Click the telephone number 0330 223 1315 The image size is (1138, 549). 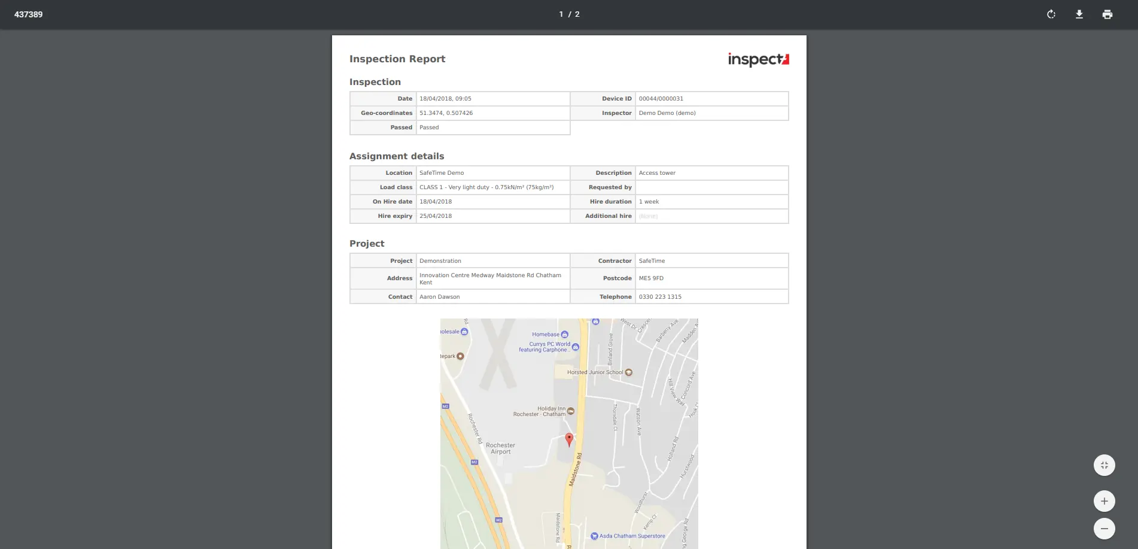tap(660, 297)
